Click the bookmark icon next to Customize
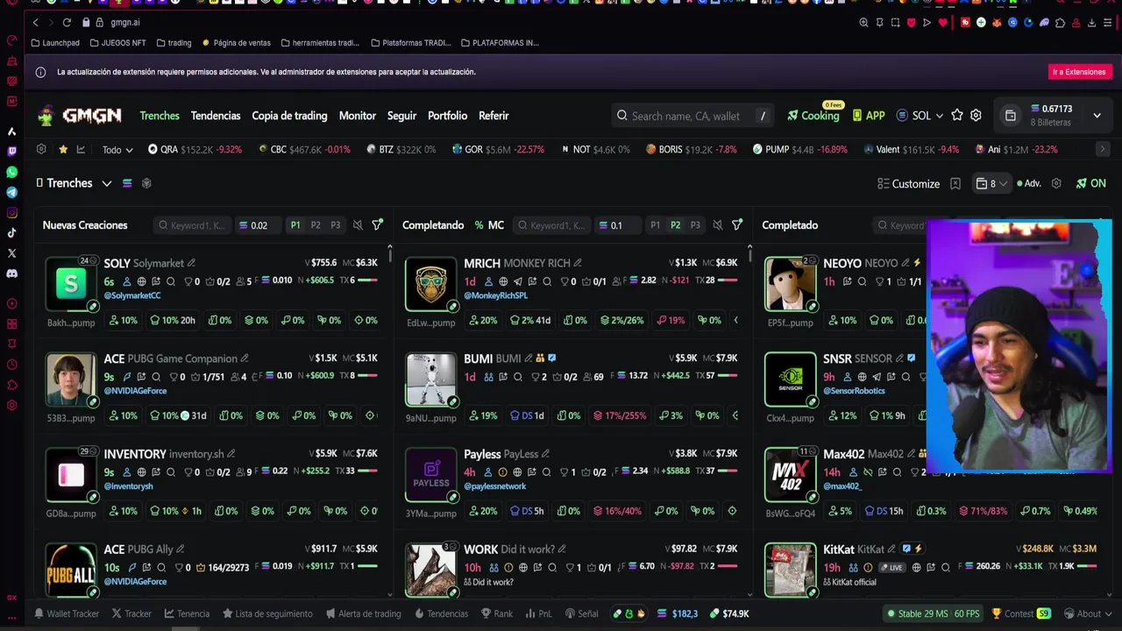The width and height of the screenshot is (1122, 631). coord(955,184)
